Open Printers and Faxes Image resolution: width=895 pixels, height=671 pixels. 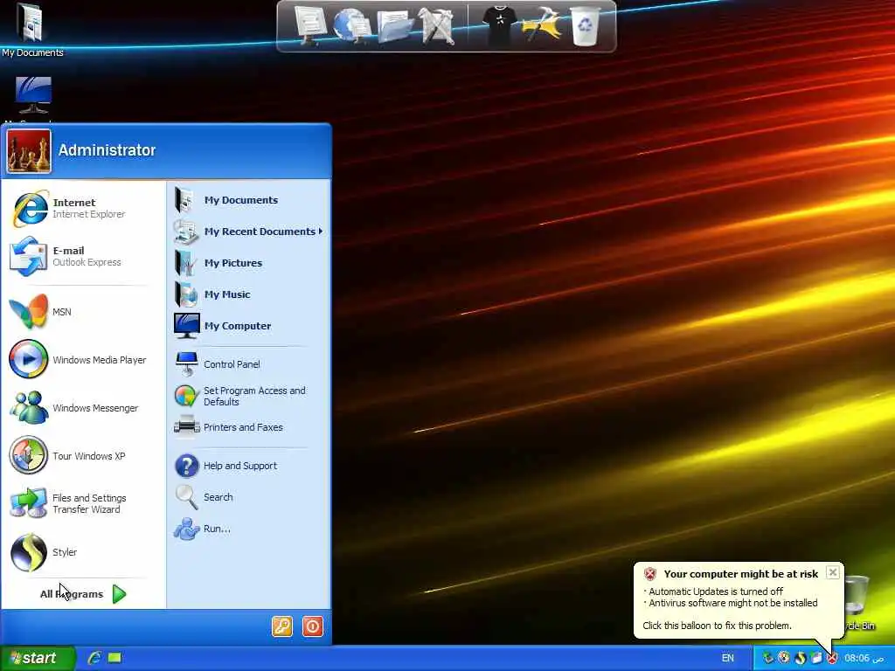click(249, 426)
